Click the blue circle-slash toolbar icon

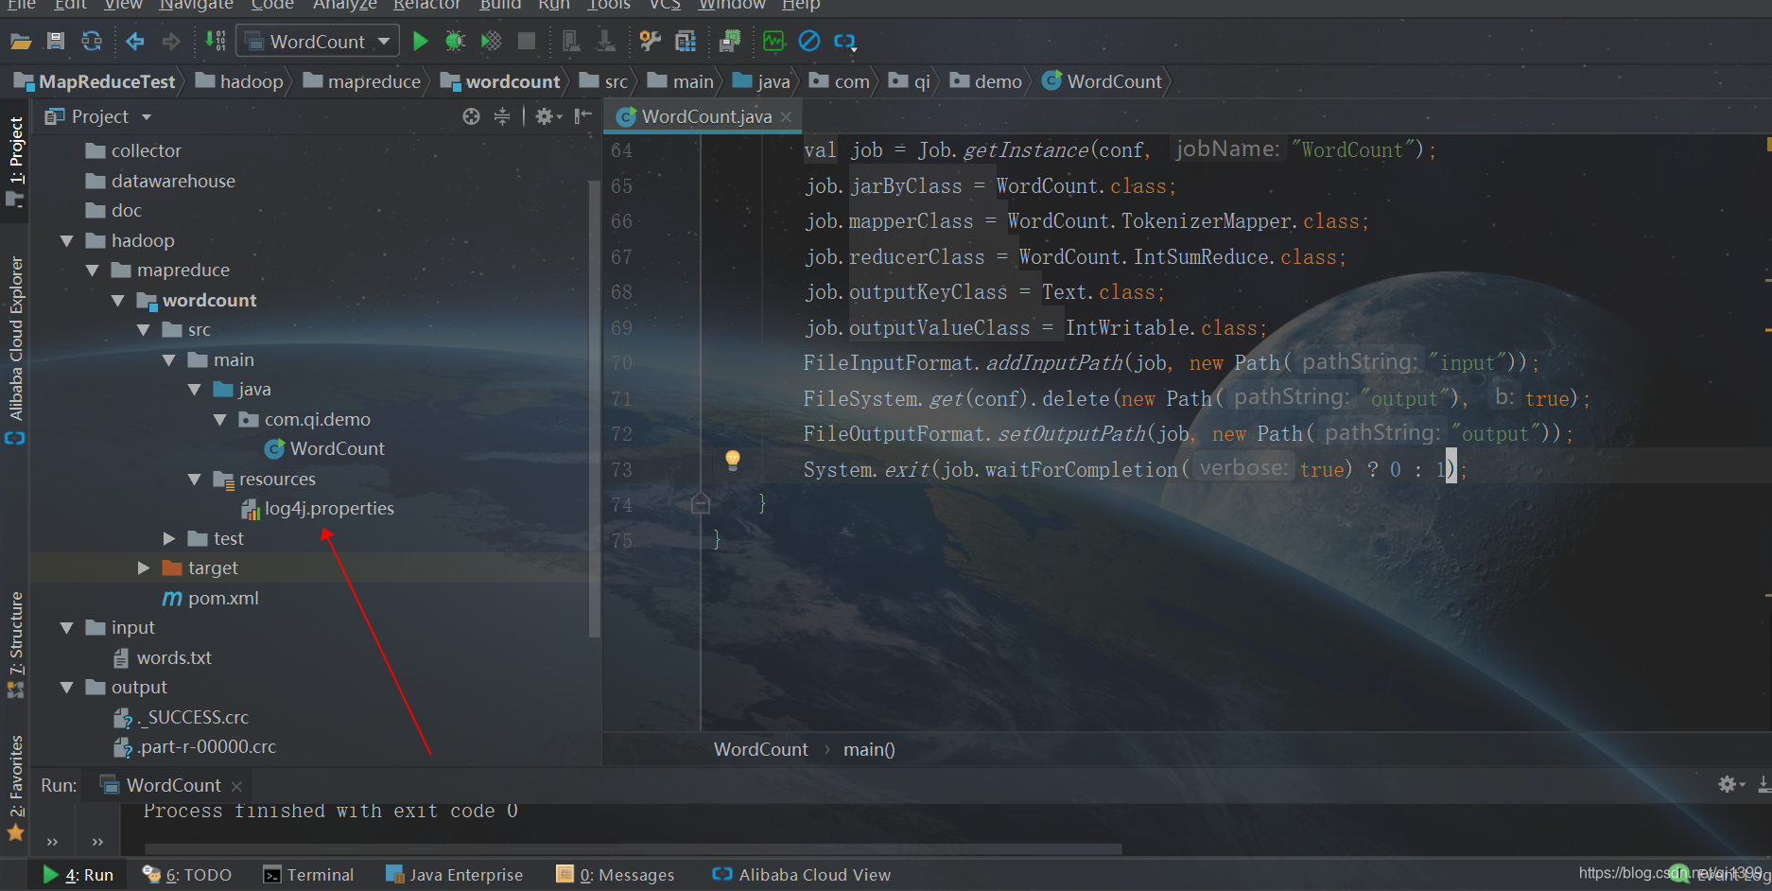click(809, 42)
